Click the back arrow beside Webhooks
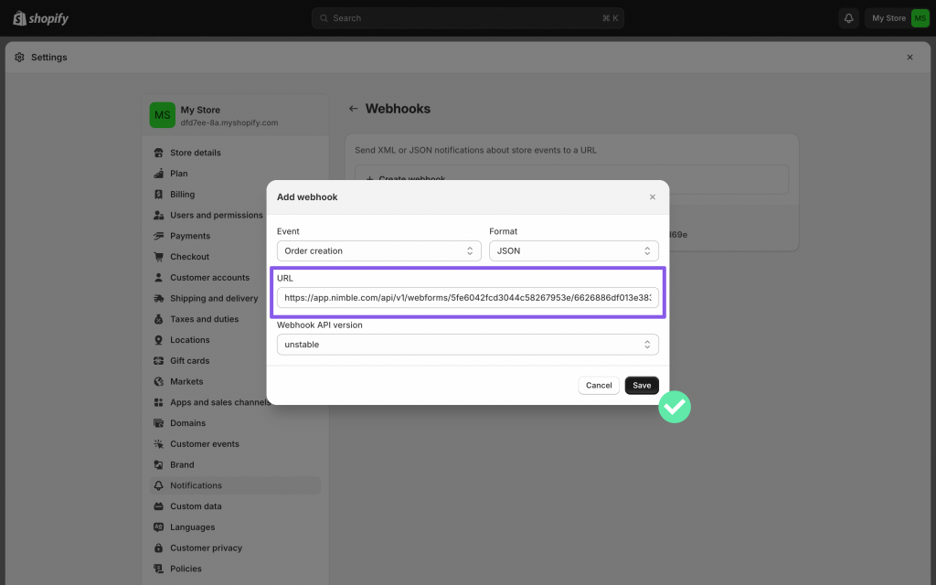 click(x=353, y=109)
